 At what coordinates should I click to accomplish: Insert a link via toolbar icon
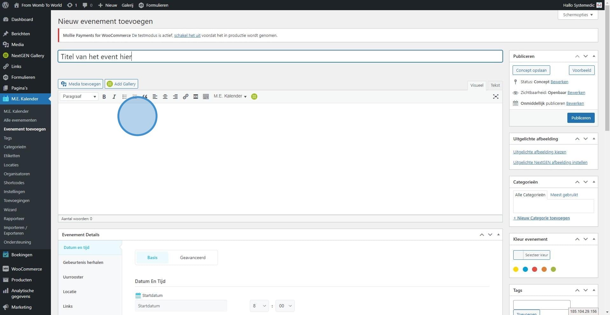pos(186,97)
